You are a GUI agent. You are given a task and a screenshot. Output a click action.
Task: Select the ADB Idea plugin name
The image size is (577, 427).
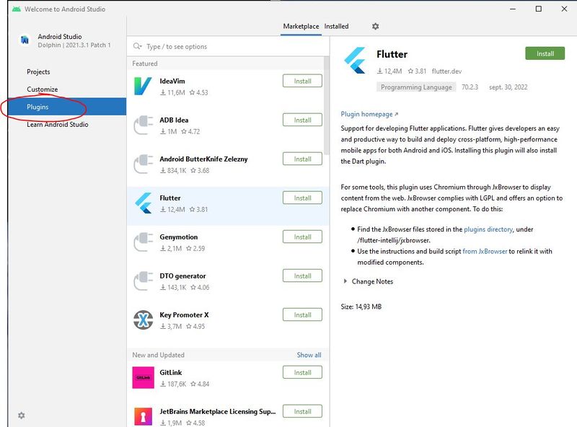point(174,120)
